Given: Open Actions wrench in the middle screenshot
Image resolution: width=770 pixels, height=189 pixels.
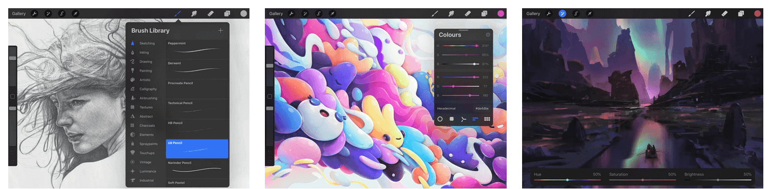Looking at the screenshot, I should click(x=292, y=13).
